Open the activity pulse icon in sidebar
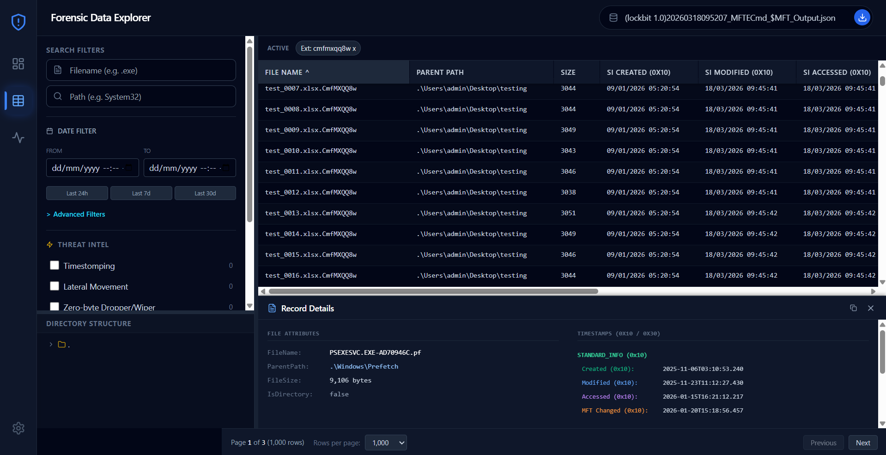 coord(18,138)
